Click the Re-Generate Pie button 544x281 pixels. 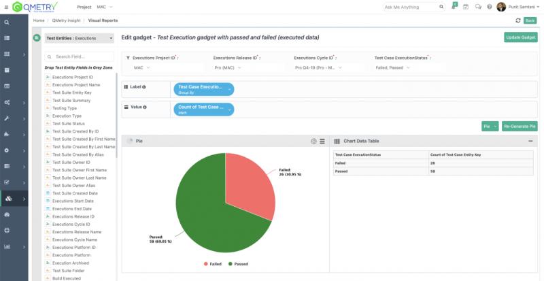[x=520, y=126]
